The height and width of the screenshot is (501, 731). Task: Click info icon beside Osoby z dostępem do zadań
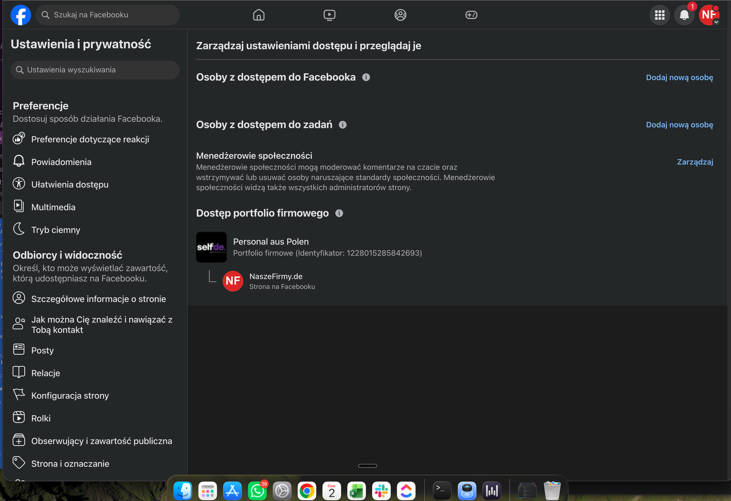(x=343, y=125)
